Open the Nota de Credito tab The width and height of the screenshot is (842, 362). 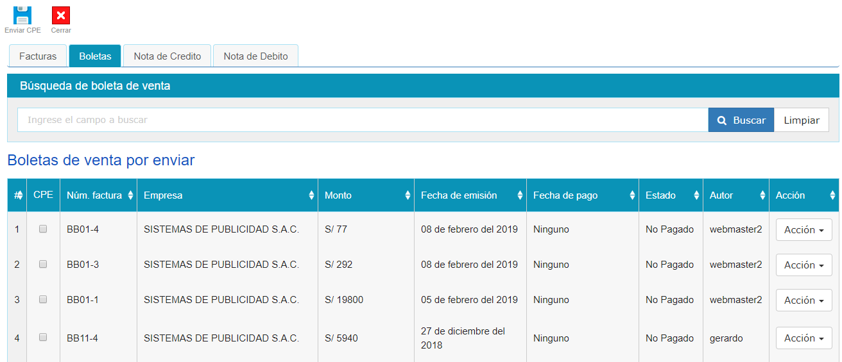pos(168,56)
